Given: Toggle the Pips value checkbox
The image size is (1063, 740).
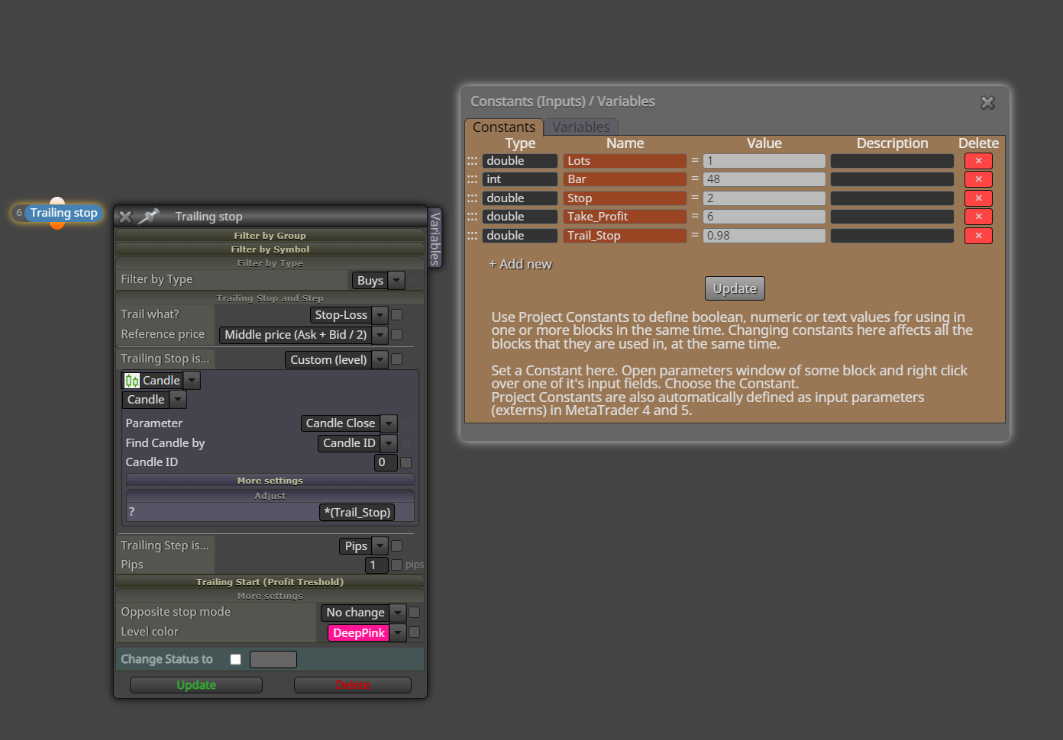Looking at the screenshot, I should pyautogui.click(x=396, y=565).
